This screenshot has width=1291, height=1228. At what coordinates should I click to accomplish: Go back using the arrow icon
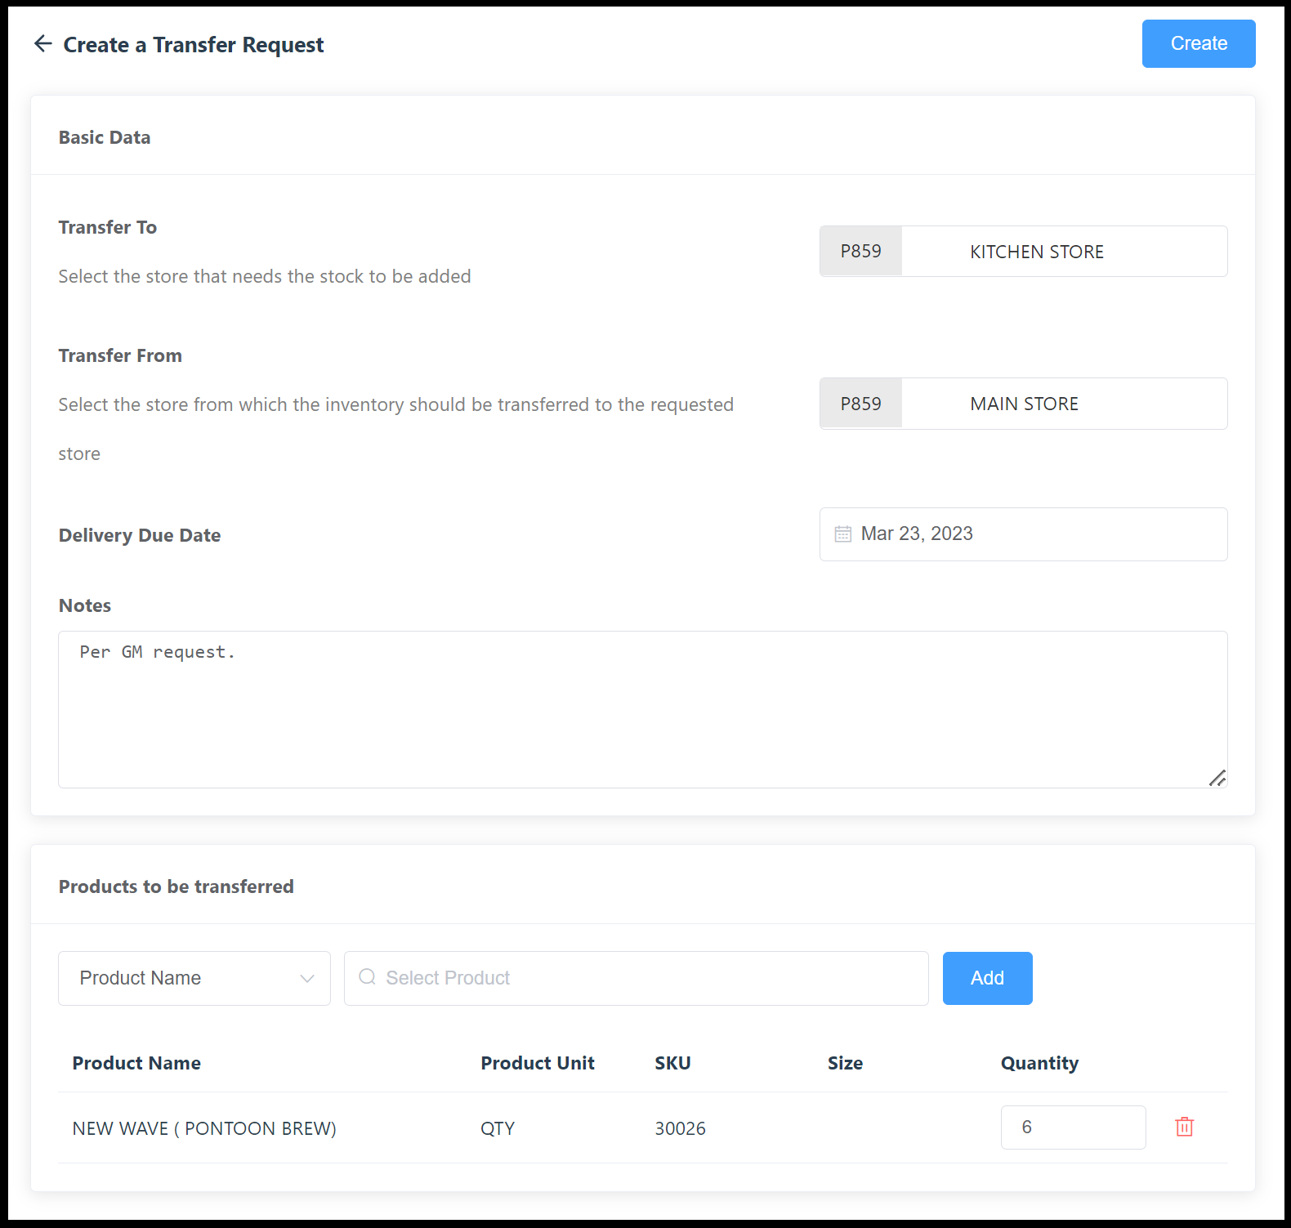[x=42, y=44]
